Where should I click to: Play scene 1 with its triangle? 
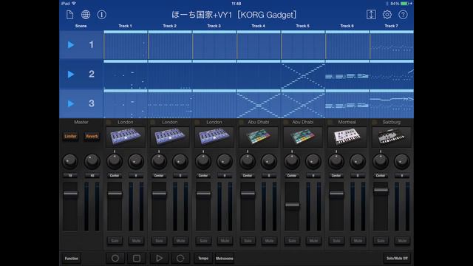[x=71, y=45]
